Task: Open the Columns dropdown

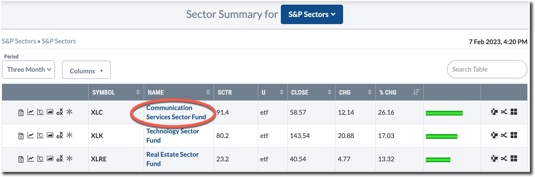Action: [86, 70]
